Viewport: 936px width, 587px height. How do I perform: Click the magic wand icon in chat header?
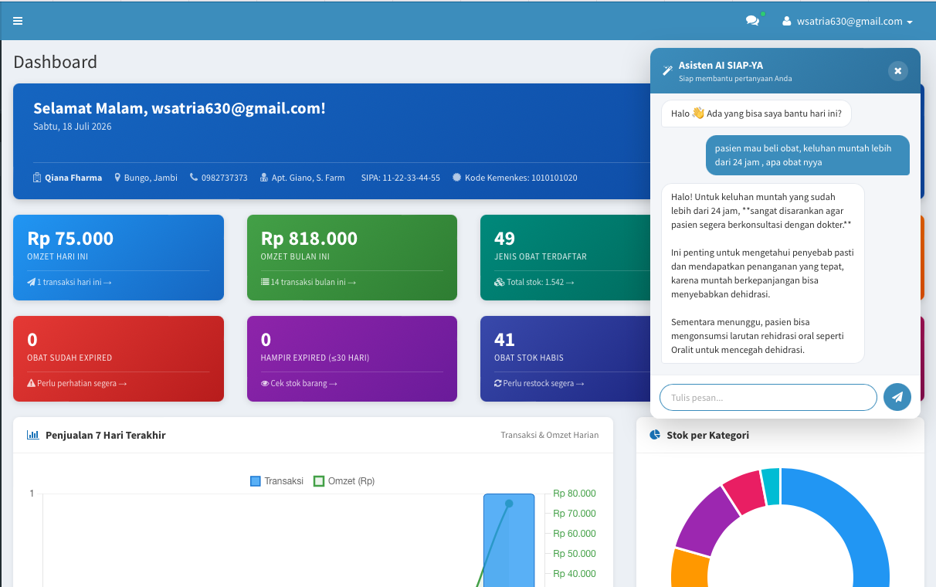click(668, 71)
